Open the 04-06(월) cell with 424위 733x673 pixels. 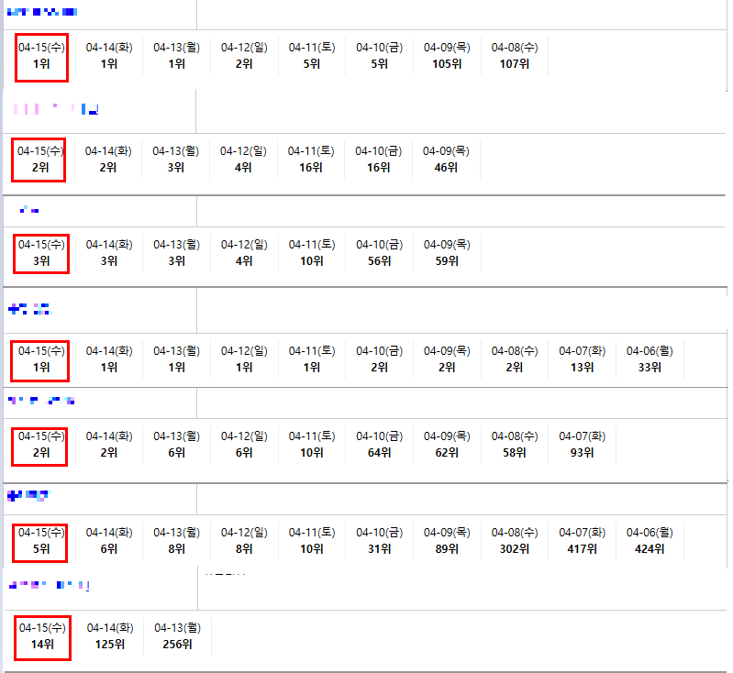[x=650, y=541]
